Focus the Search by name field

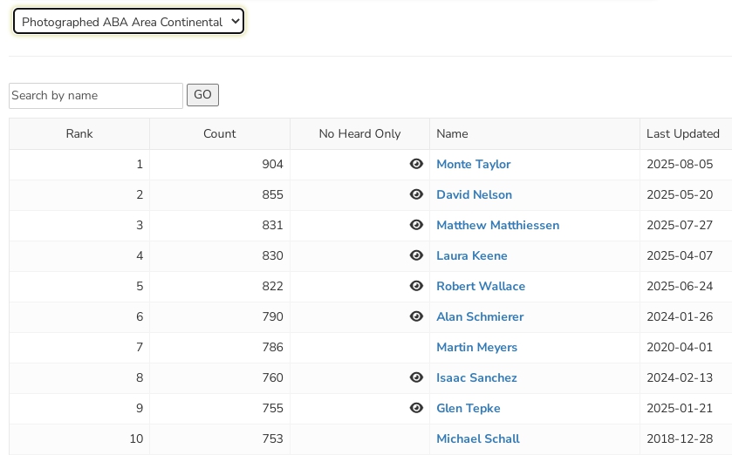pyautogui.click(x=96, y=96)
